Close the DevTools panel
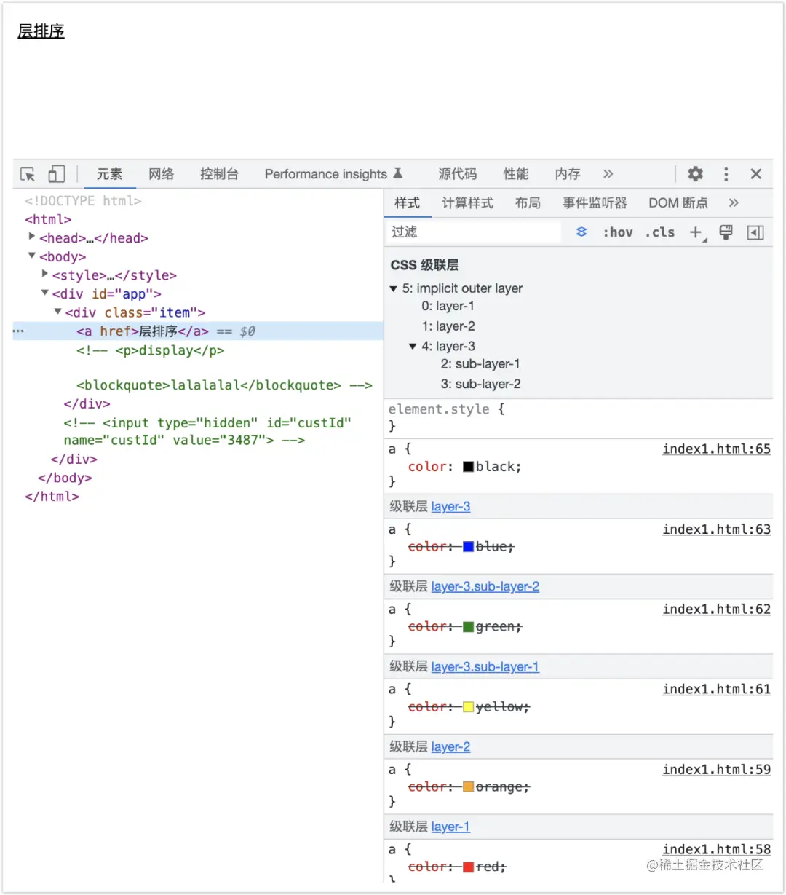This screenshot has width=786, height=895. 756,174
